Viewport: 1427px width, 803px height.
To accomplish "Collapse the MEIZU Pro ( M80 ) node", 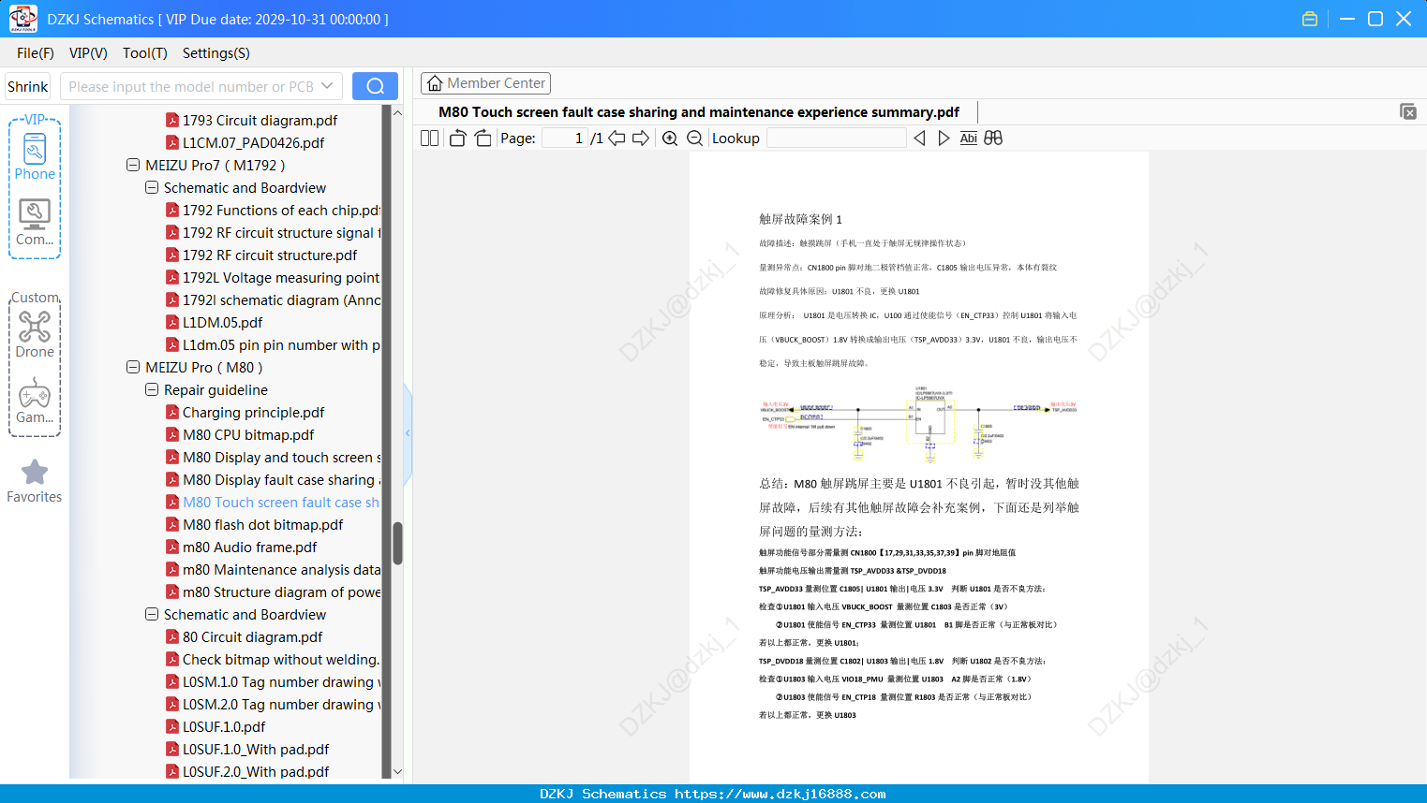I will click(x=133, y=367).
